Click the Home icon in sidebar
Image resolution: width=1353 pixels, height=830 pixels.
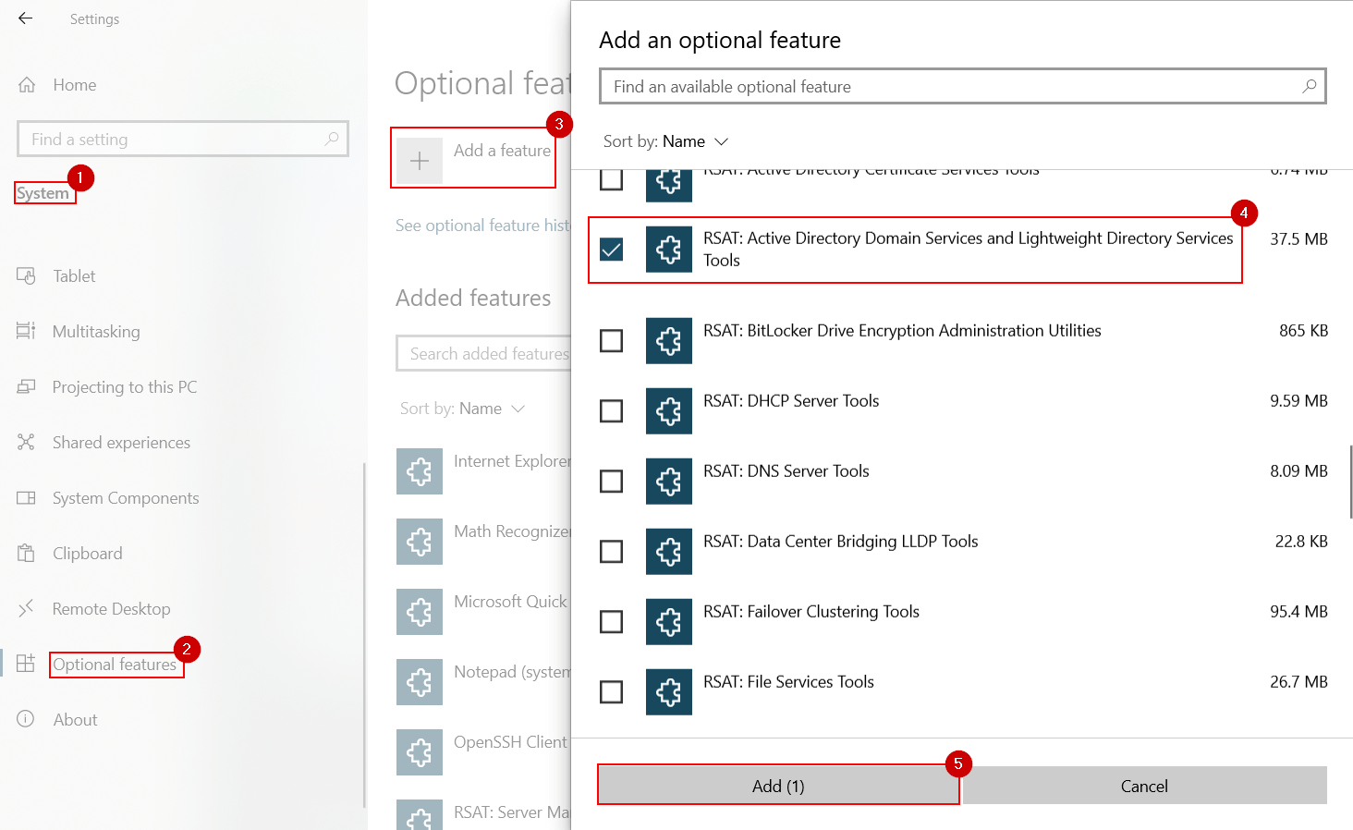coord(27,85)
